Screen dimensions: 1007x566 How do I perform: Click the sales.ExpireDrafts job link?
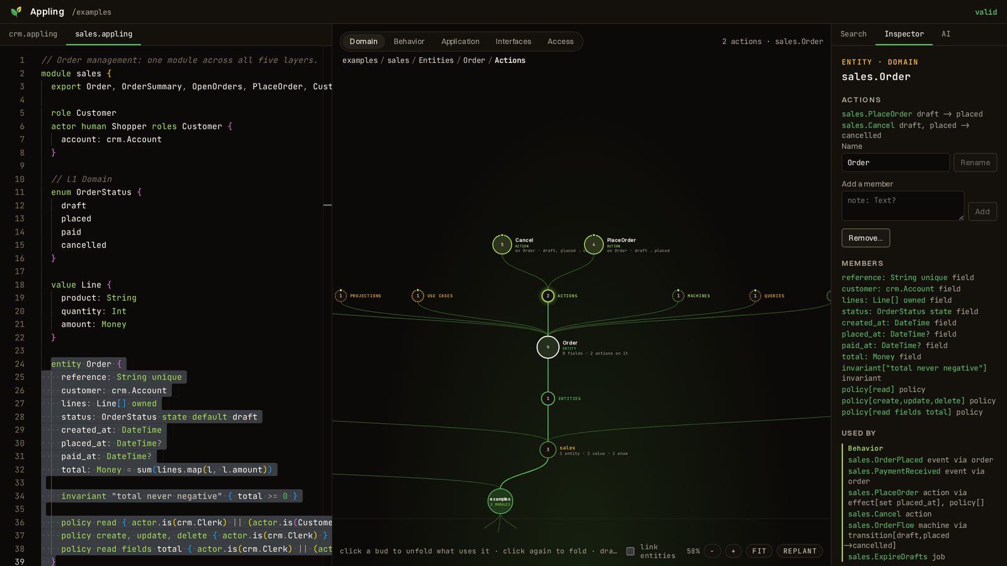[x=887, y=557]
